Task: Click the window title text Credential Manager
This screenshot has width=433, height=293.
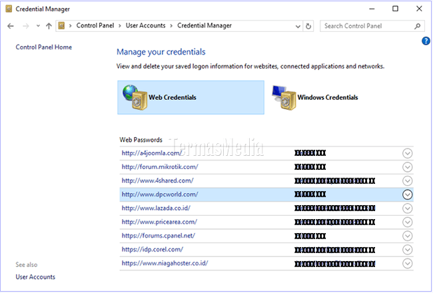Action: (x=43, y=9)
